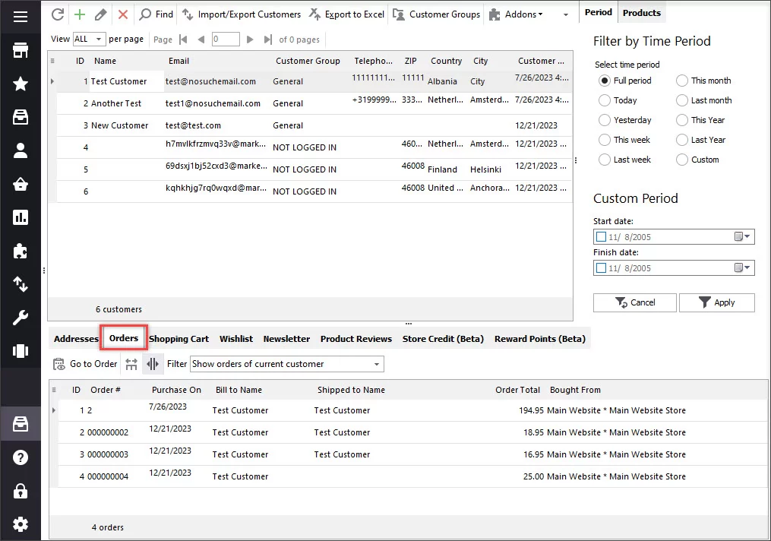The height and width of the screenshot is (541, 771).
Task: Open the customers person icon in sidebar
Action: point(21,150)
